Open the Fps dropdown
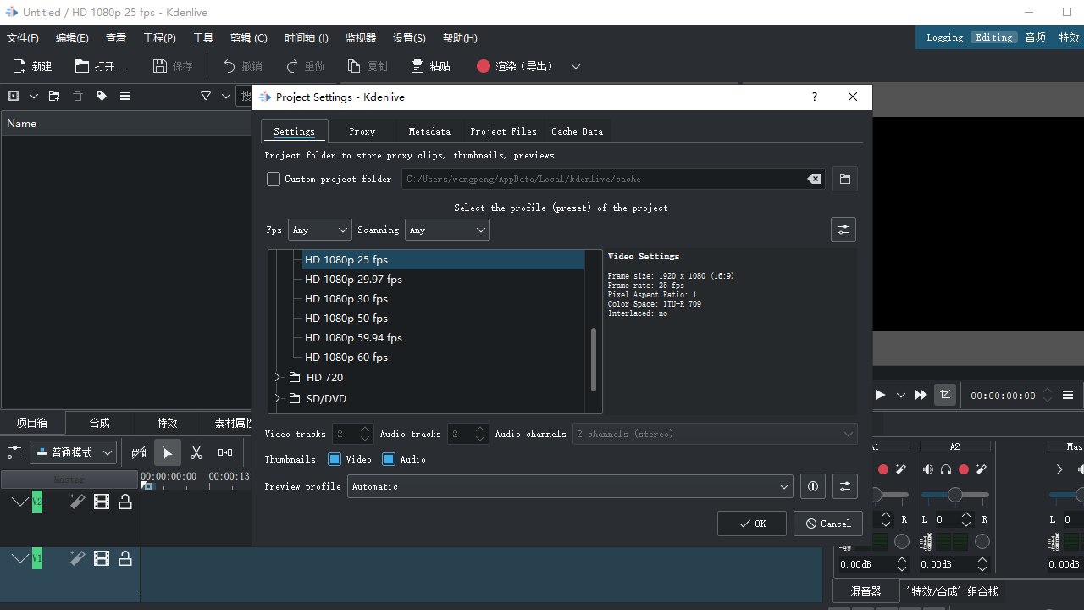 (x=320, y=230)
